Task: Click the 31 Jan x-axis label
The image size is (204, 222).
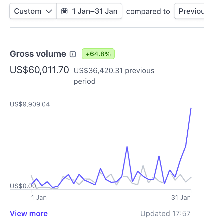Action: tap(181, 198)
